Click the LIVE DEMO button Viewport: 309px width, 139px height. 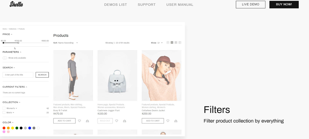click(251, 4)
